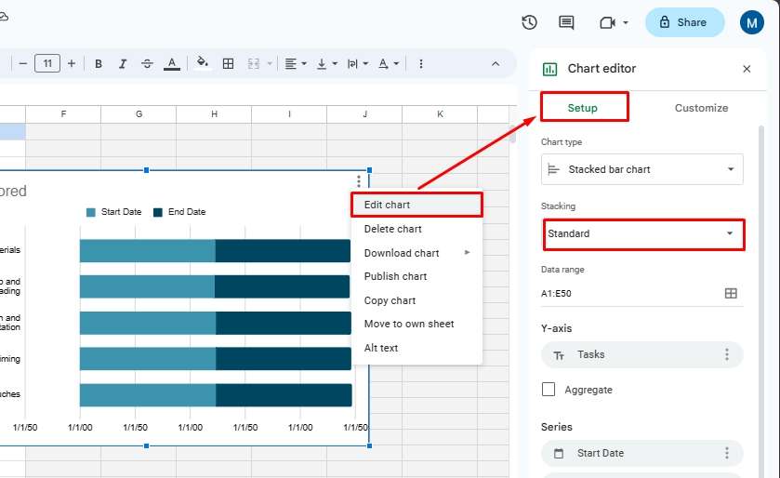This screenshot has width=780, height=478.
Task: Select column I header
Action: [x=289, y=113]
